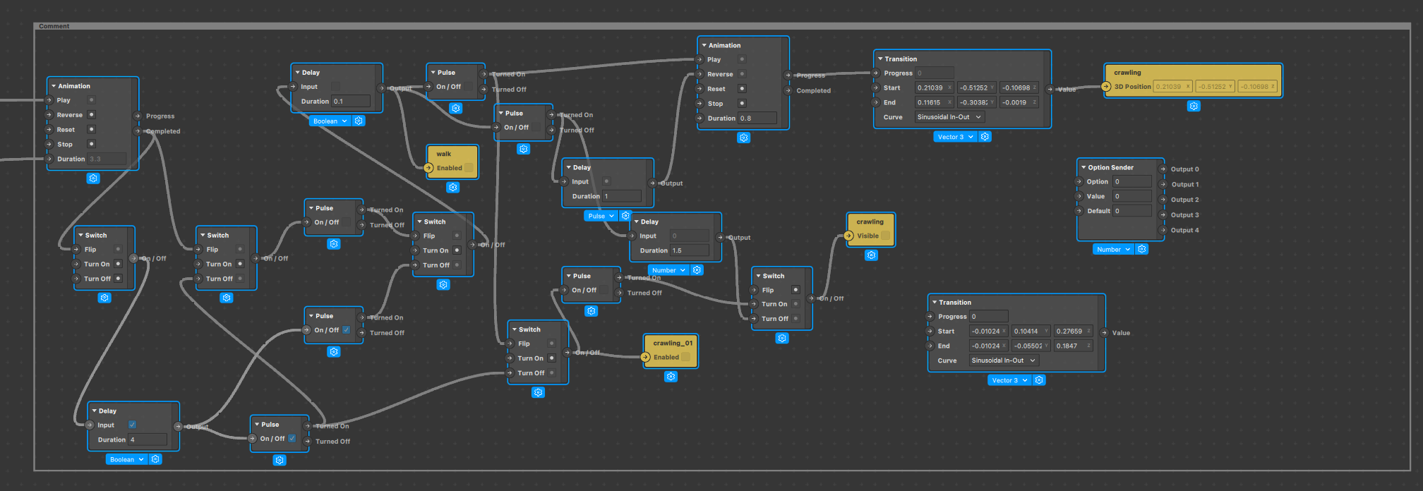Screen dimensions: 1423x491
Task: Uncheck On/Off on Pulse right of Delay 4
Action: [x=292, y=438]
